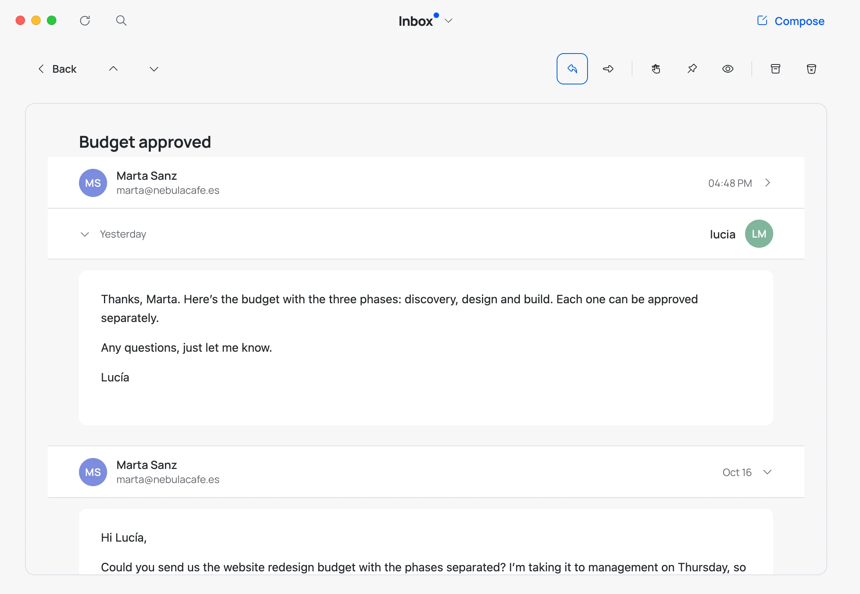Click marta@nebulacafe.es on the Oct 16 message
860x594 pixels.
click(x=168, y=479)
